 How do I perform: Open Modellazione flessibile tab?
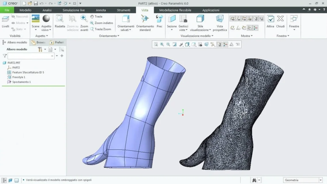click(x=175, y=10)
